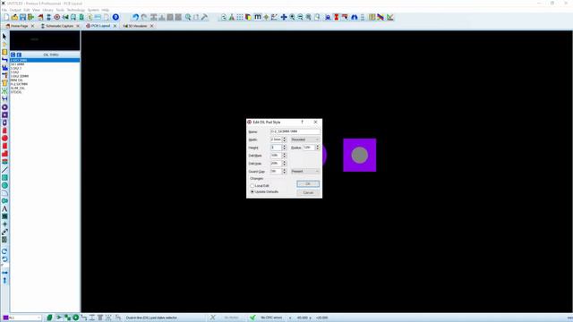The height and width of the screenshot is (322, 573).
Task: Increase the Drill Hole value with up arrow
Action: click(285, 162)
